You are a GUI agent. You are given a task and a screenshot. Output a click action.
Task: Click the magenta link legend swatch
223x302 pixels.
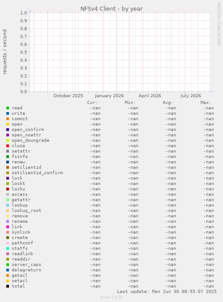(8, 227)
